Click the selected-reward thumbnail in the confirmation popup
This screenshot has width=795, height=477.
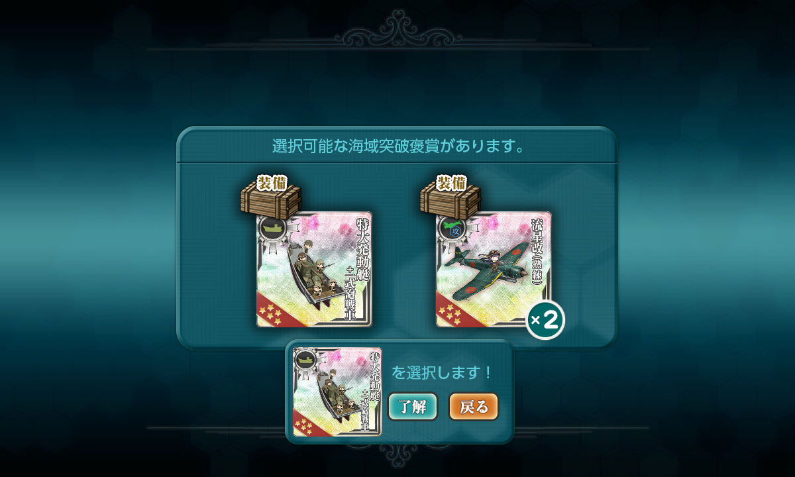pos(338,392)
